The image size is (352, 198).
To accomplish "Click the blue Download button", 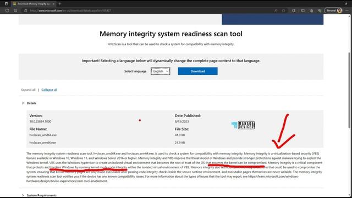I will tap(197, 71).
